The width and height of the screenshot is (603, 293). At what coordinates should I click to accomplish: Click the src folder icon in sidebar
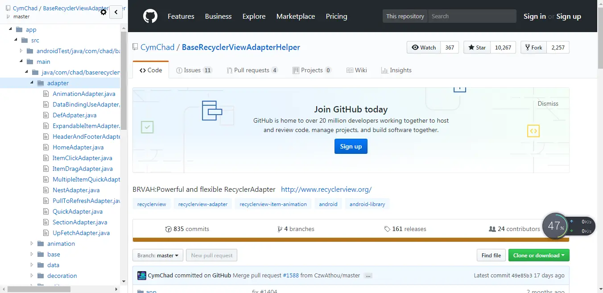pyautogui.click(x=24, y=40)
